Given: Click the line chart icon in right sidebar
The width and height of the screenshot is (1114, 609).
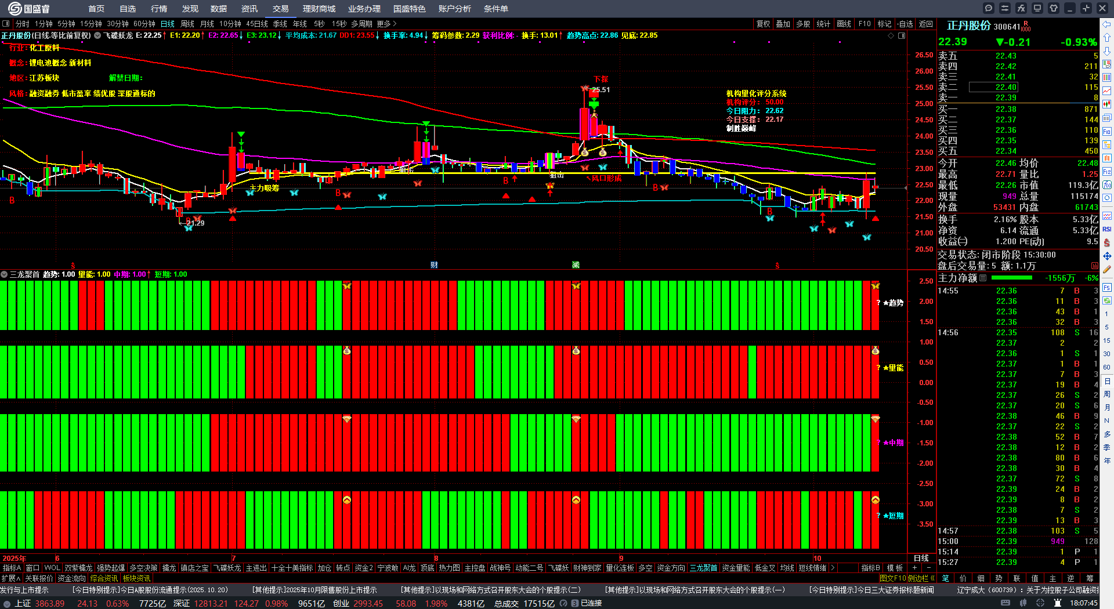Looking at the screenshot, I should [x=1107, y=91].
